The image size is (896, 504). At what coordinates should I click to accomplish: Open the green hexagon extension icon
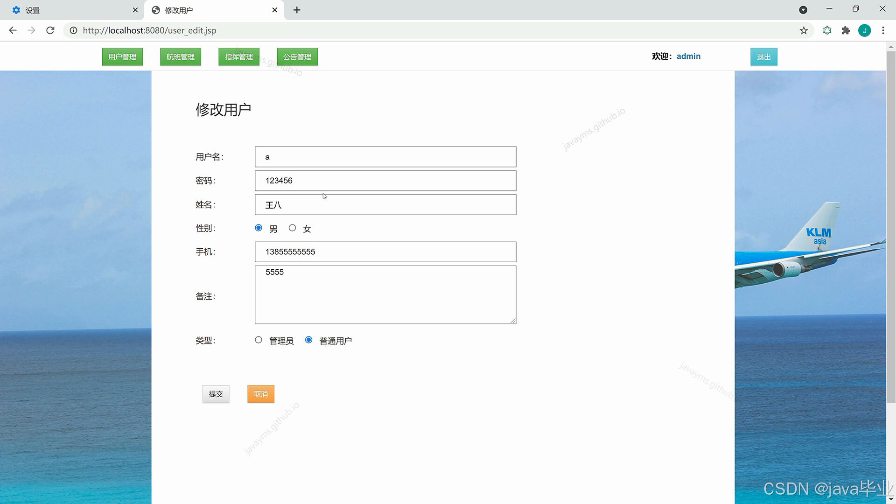[827, 30]
